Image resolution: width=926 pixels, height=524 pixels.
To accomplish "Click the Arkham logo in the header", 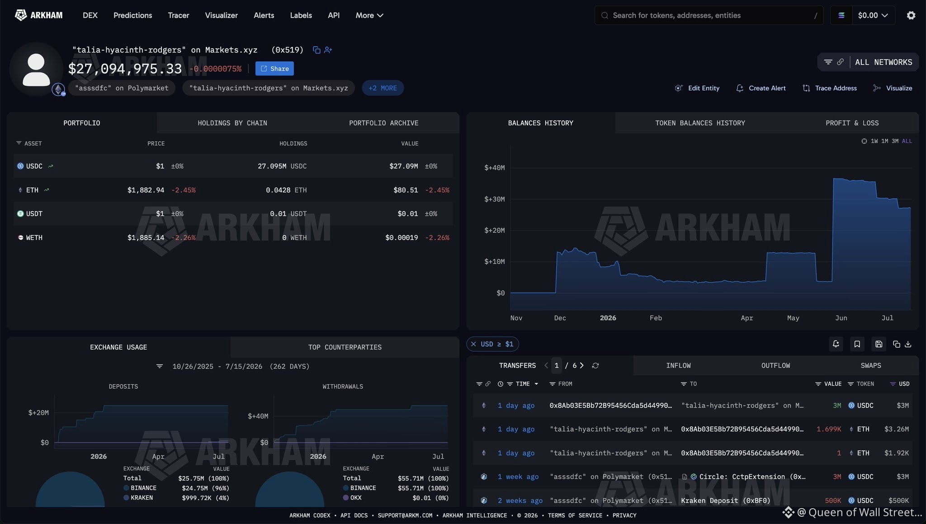I will tap(39, 15).
